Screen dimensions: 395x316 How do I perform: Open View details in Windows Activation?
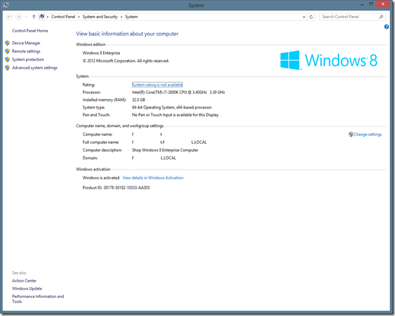click(152, 178)
